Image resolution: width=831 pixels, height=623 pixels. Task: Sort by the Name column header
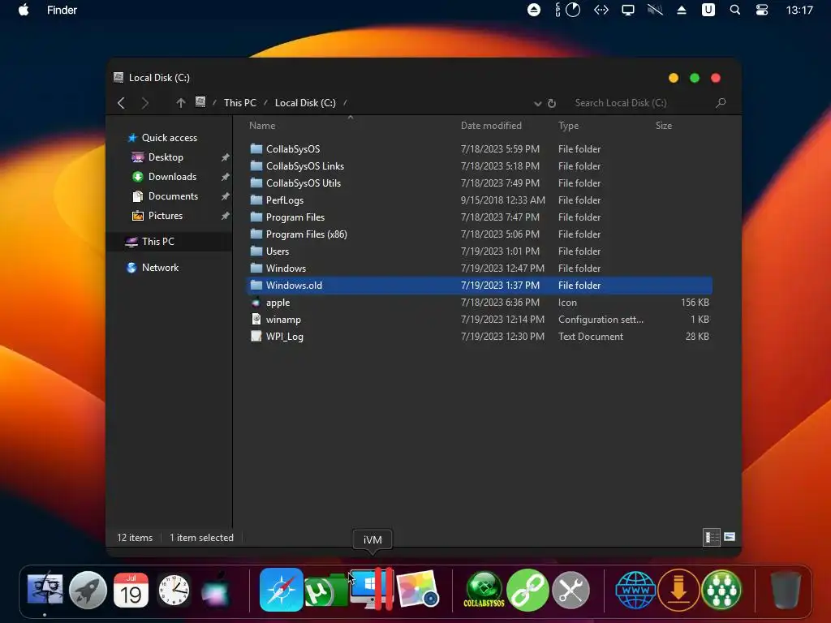click(262, 126)
